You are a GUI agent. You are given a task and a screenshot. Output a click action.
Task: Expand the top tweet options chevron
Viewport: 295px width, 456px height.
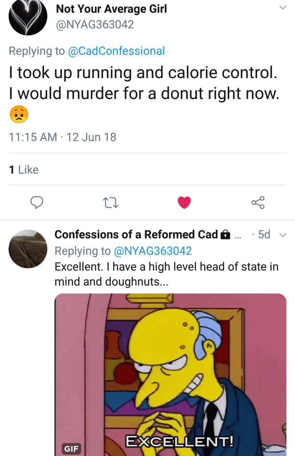282,8
